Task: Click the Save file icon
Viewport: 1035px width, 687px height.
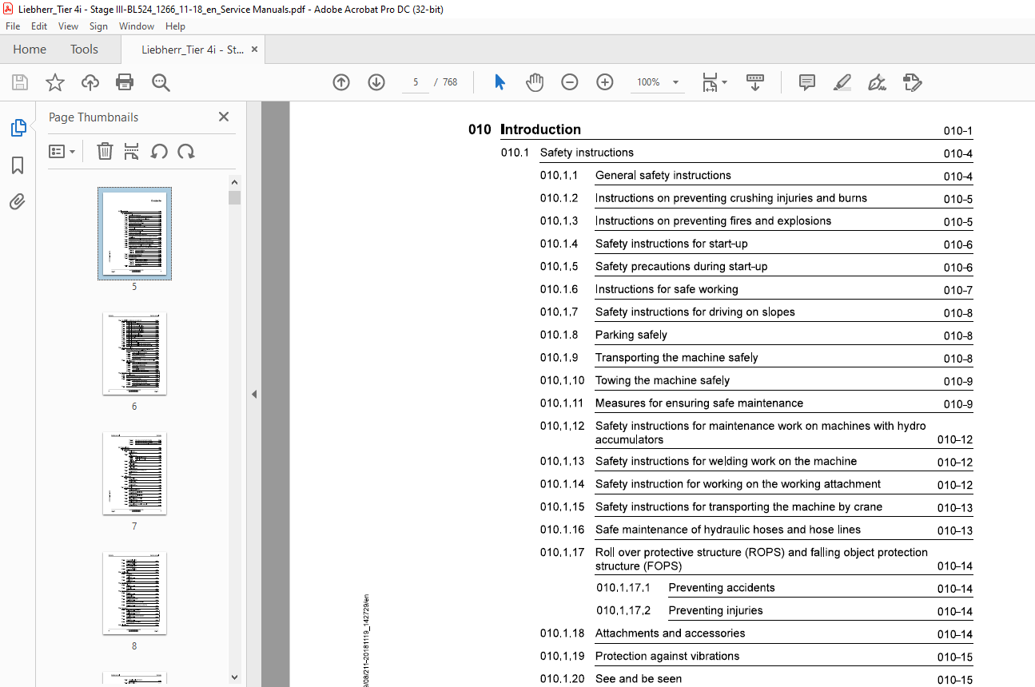Action: (x=20, y=82)
